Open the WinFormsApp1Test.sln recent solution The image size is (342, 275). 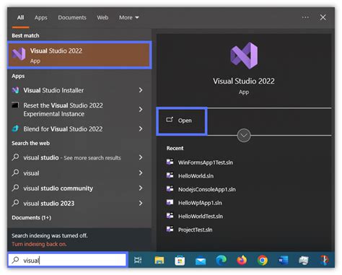click(205, 162)
